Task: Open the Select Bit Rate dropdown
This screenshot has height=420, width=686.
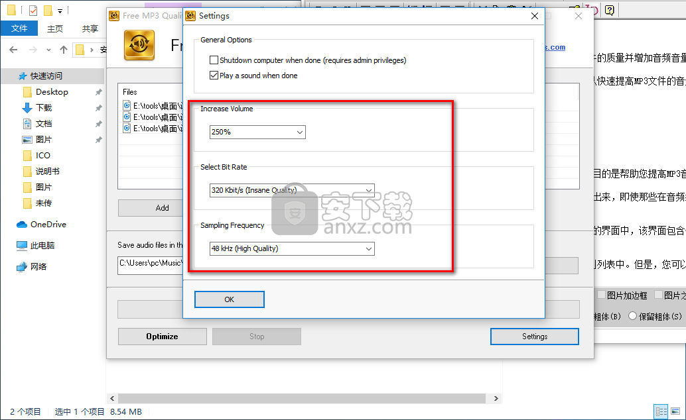Action: (x=292, y=190)
